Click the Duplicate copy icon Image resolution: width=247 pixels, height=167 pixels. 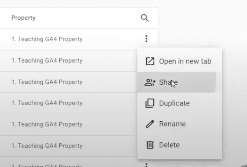click(150, 103)
